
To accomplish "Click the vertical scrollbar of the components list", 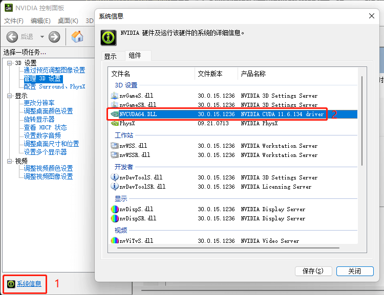I will click(x=362, y=121).
